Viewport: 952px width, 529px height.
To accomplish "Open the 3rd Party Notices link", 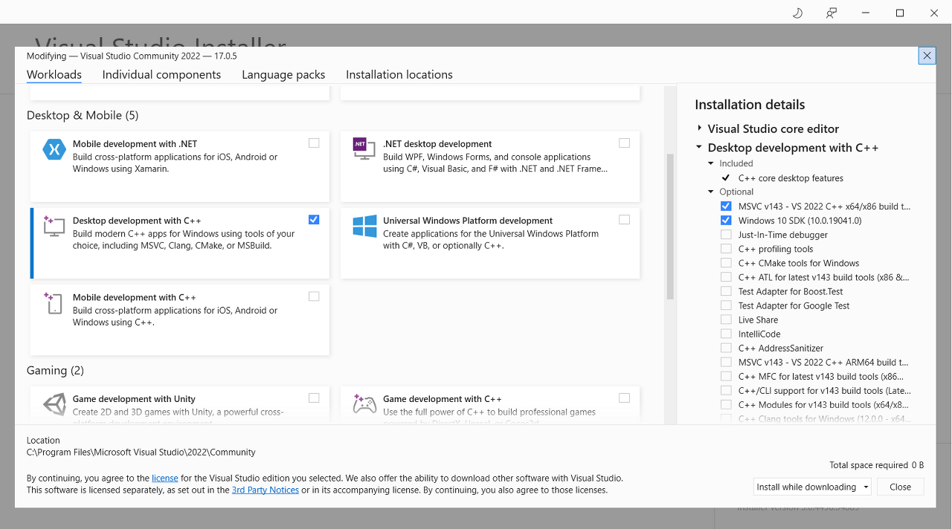I will [x=266, y=490].
